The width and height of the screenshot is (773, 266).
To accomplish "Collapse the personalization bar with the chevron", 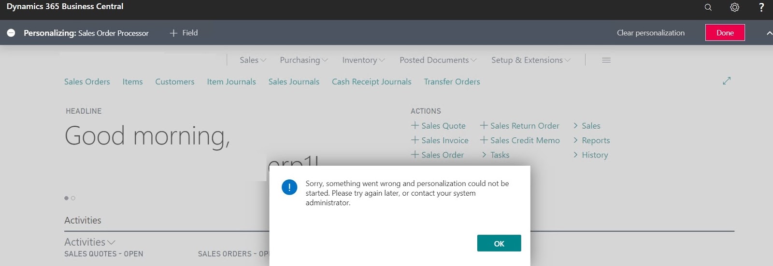I will click(769, 33).
